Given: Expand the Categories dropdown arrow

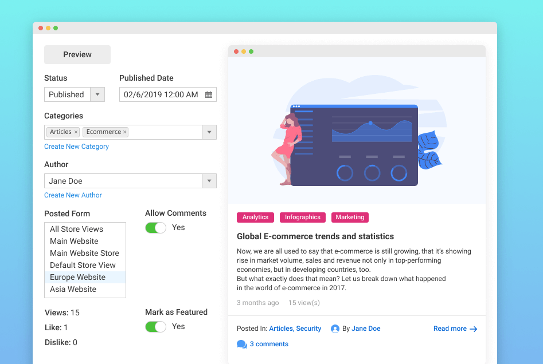Looking at the screenshot, I should [x=209, y=132].
